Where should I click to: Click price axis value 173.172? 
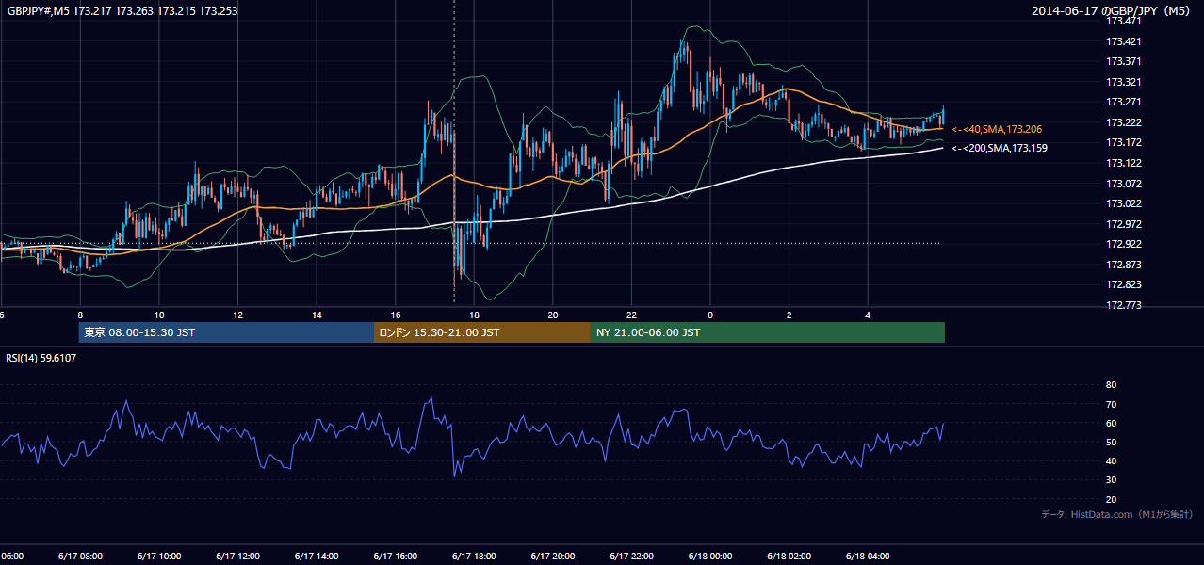click(1122, 142)
